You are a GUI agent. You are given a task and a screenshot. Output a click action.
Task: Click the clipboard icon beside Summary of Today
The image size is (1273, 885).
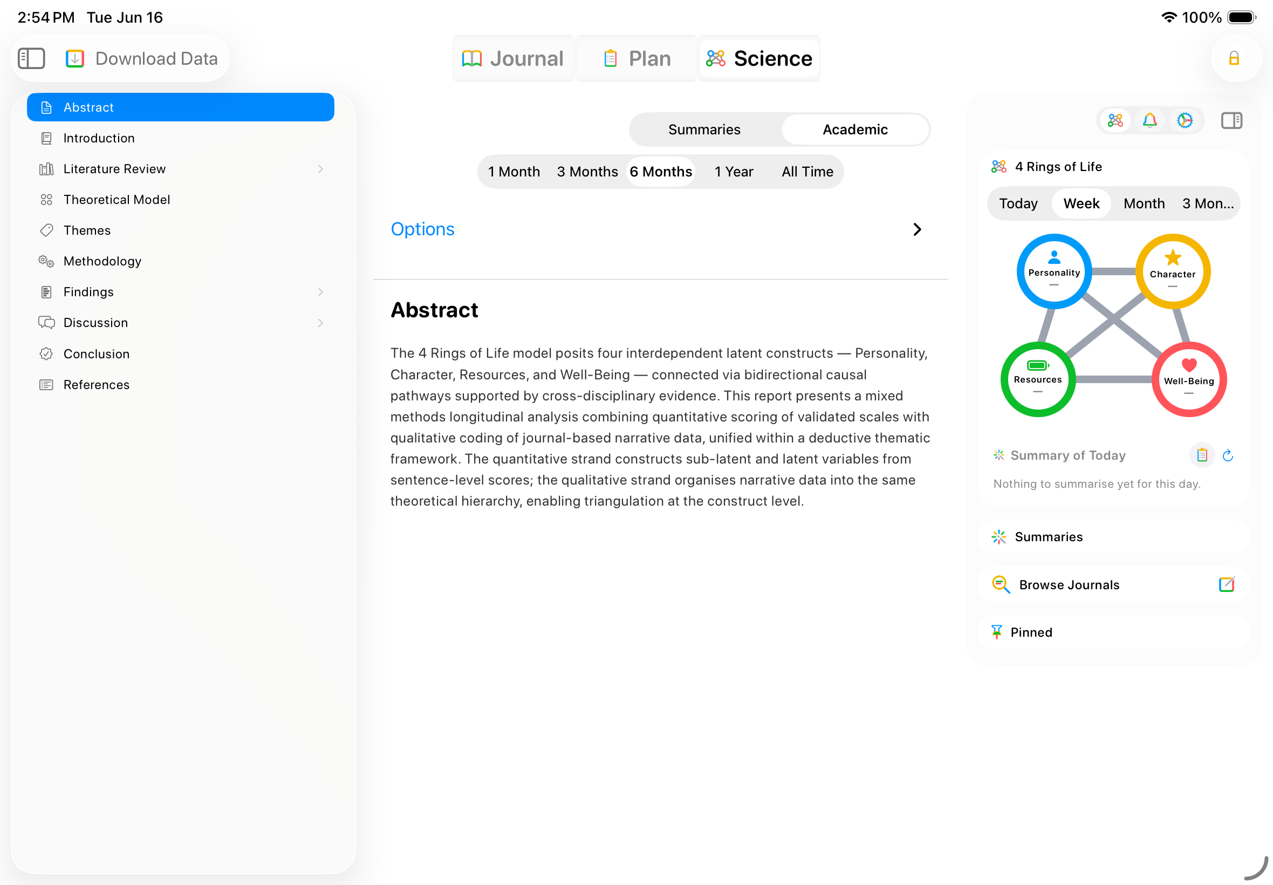(1201, 455)
